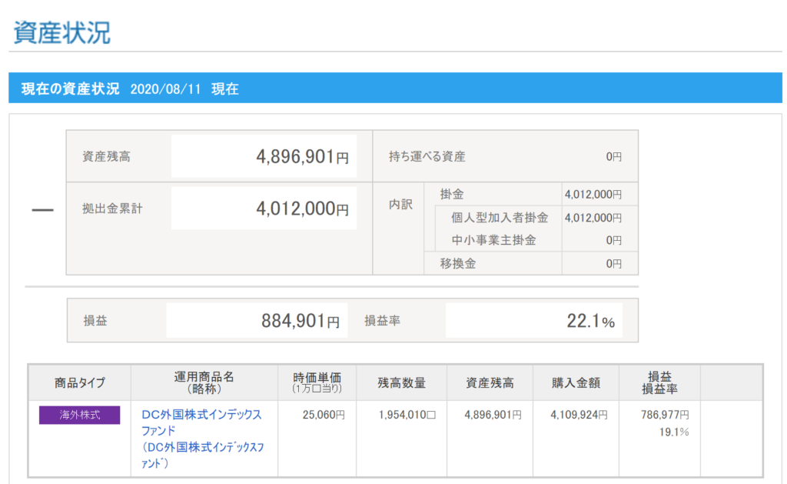787x484 pixels.
Task: Click the 移換金 breakdown row label
Action: tap(458, 263)
